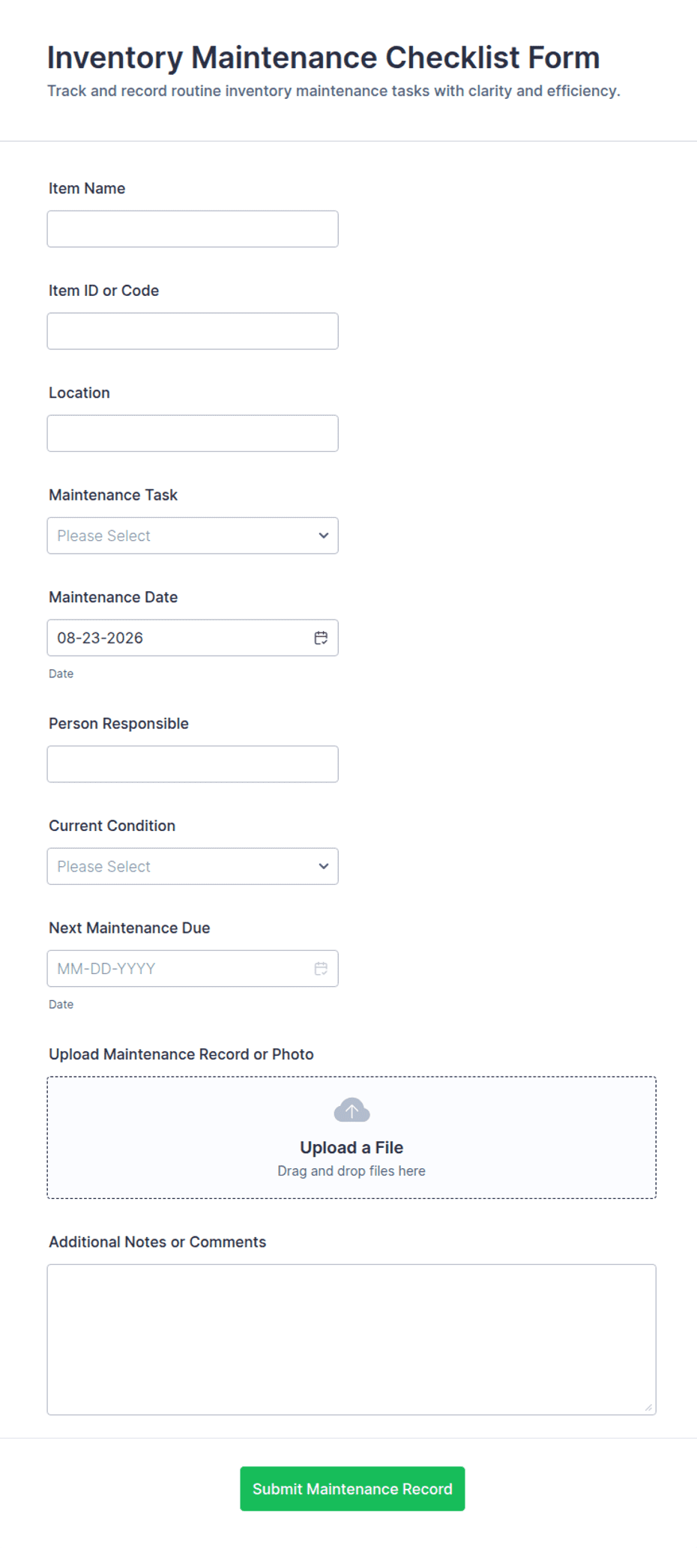Grab the textarea resize handle corner
697x1548 pixels.
(x=648, y=1407)
